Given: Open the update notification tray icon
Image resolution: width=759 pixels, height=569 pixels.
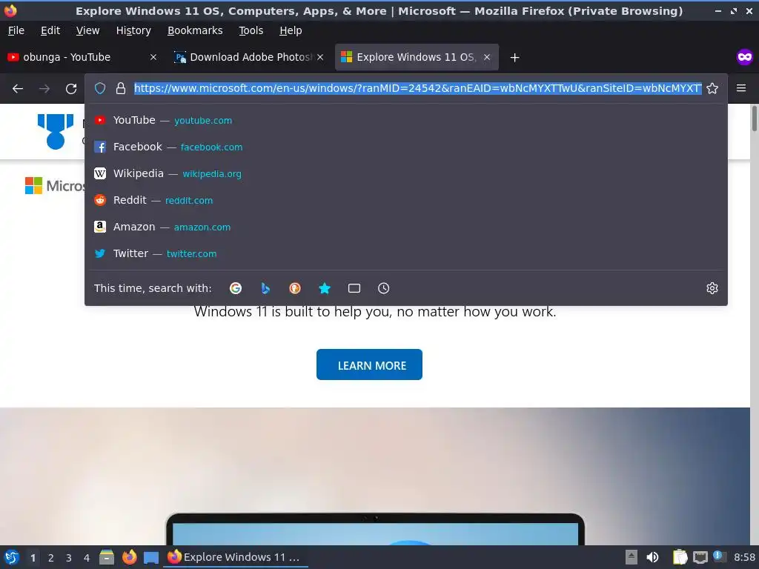Looking at the screenshot, I should tap(719, 556).
